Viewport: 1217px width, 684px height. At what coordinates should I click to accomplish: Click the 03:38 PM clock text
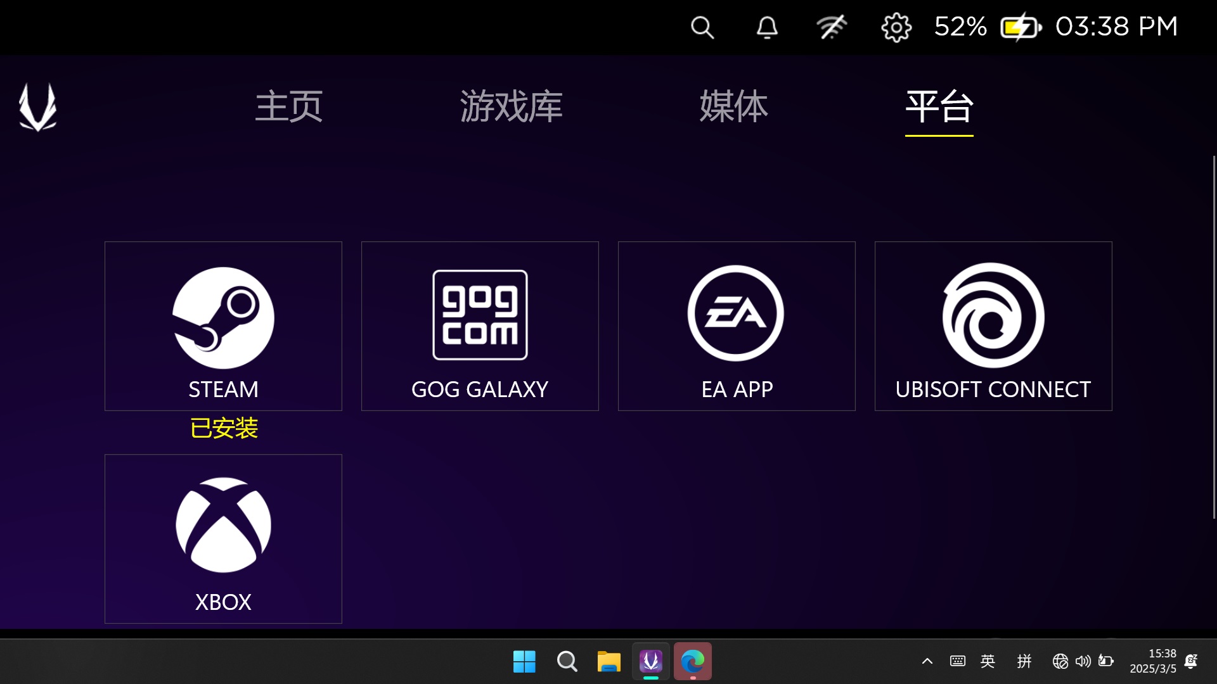1116,27
